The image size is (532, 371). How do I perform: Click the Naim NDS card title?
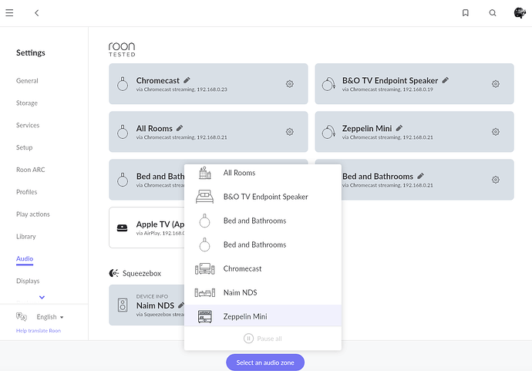coord(155,305)
